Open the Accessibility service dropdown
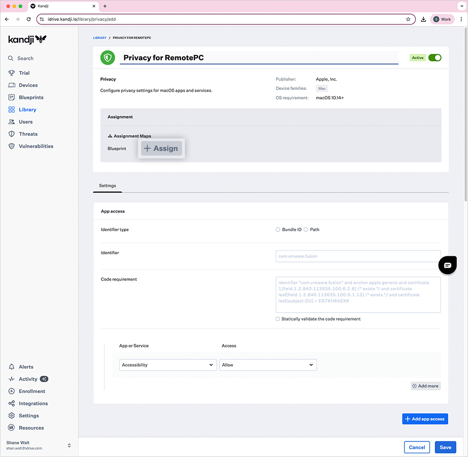Viewport: 468px width, 457px height. pos(168,365)
